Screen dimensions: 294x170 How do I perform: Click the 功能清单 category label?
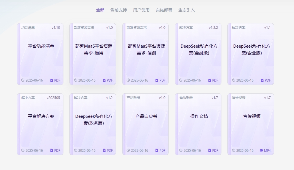pos(28,27)
